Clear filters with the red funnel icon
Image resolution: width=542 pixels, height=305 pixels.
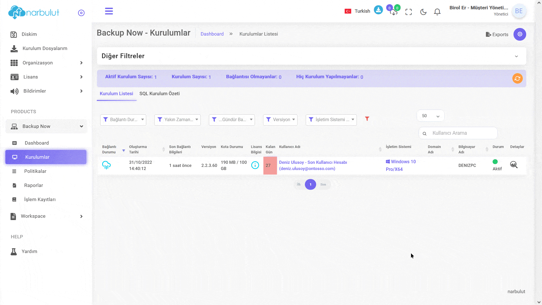(x=367, y=119)
